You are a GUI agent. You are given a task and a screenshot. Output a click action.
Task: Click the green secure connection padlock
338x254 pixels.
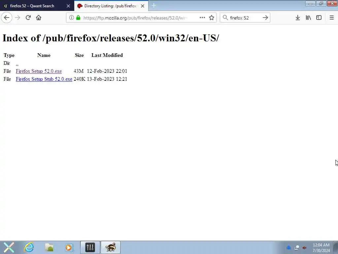pyautogui.click(x=78, y=18)
